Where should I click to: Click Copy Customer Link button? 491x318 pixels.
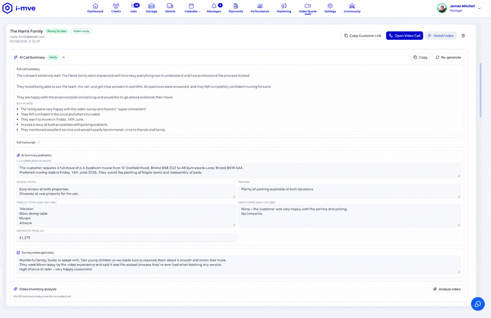[x=362, y=36]
